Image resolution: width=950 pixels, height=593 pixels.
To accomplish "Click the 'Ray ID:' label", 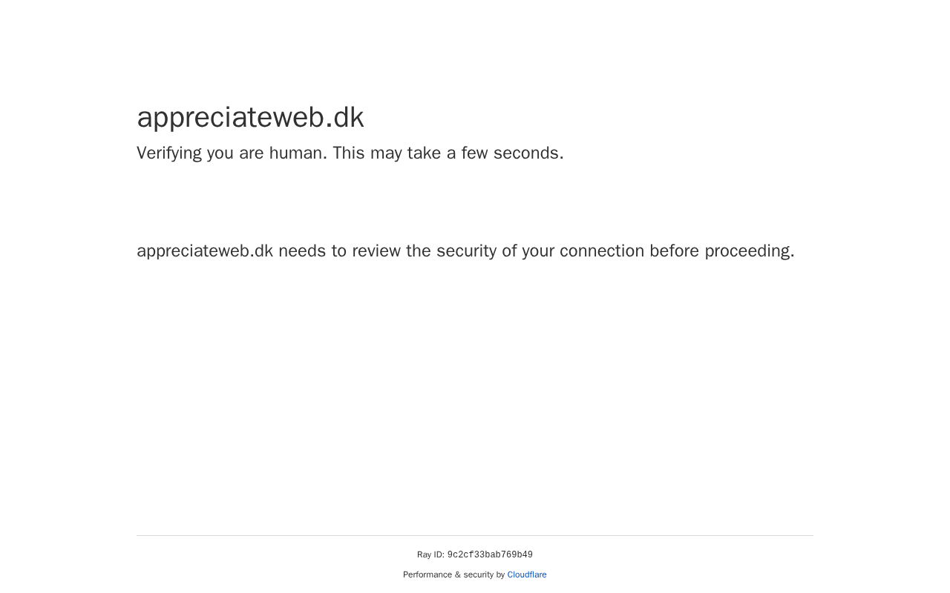I will click(430, 555).
